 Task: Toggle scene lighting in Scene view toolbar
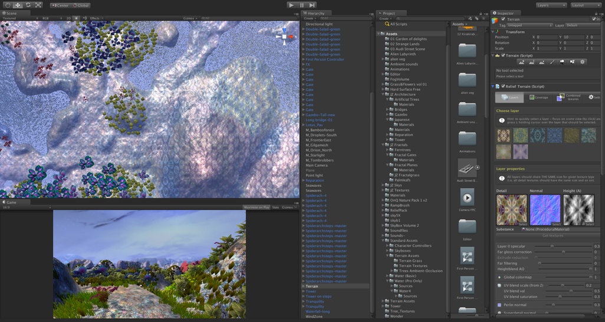point(76,18)
